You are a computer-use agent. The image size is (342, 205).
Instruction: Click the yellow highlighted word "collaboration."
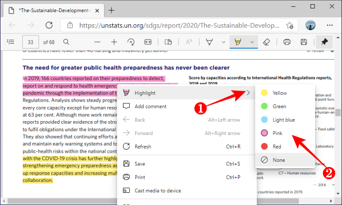click(37, 180)
